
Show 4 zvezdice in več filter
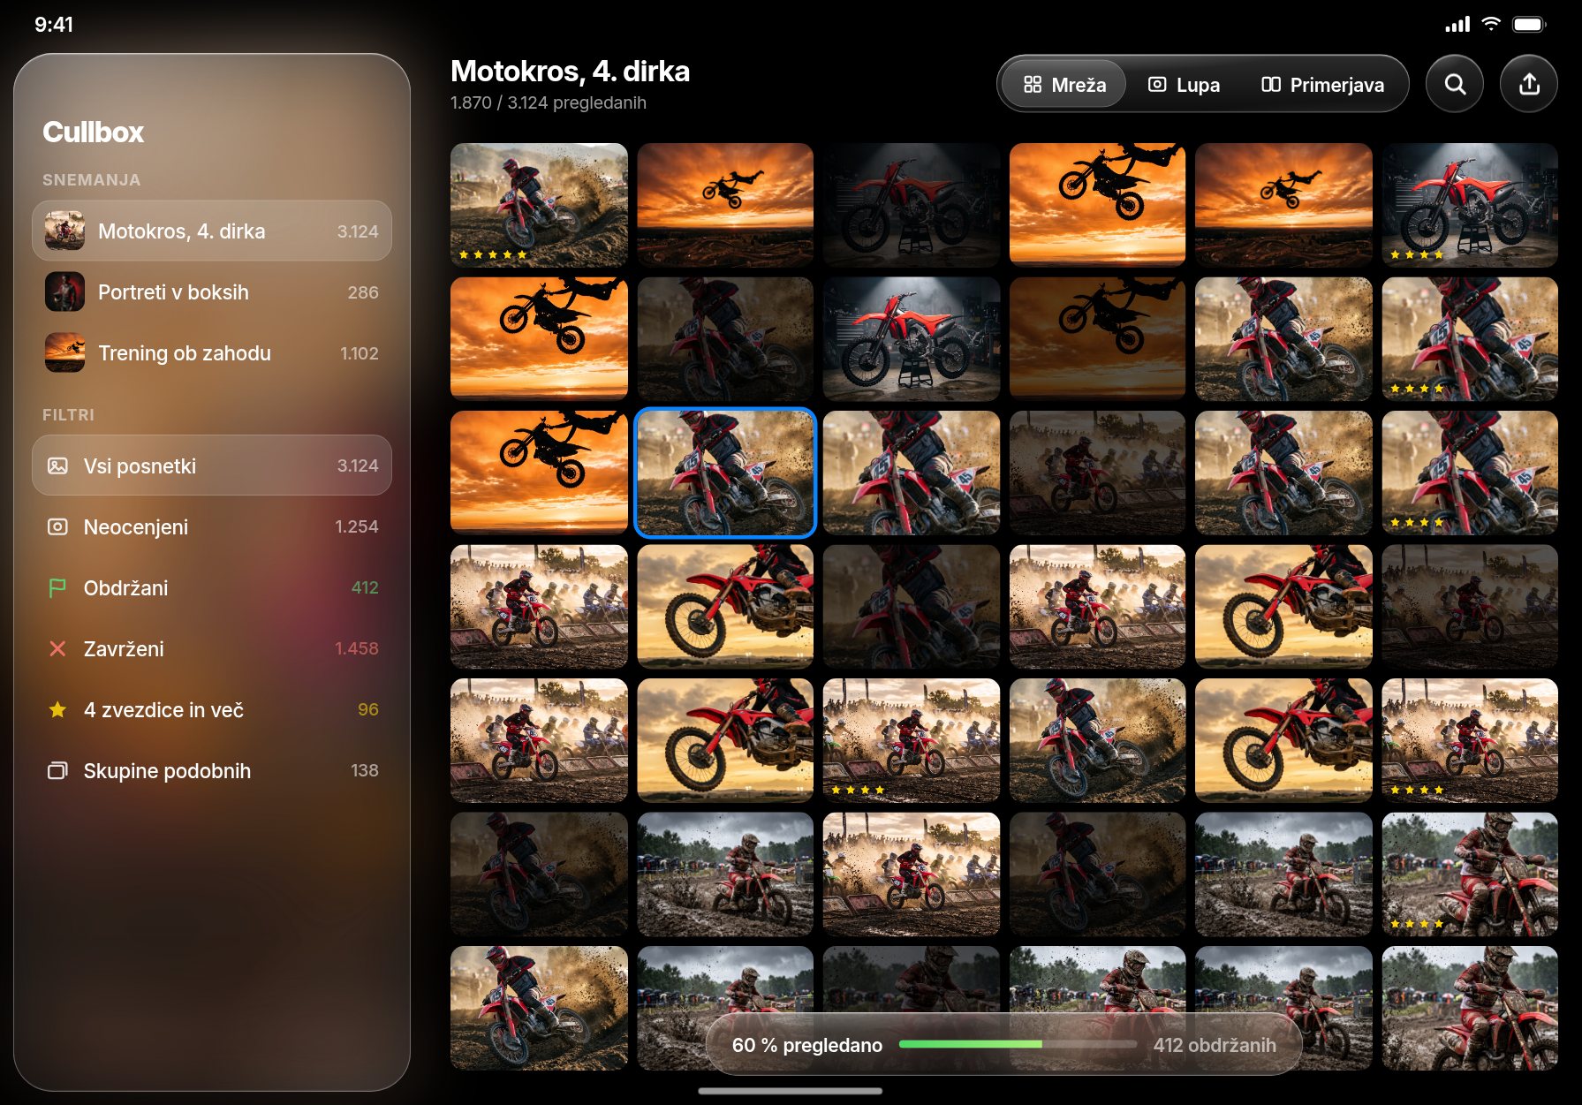[212, 709]
